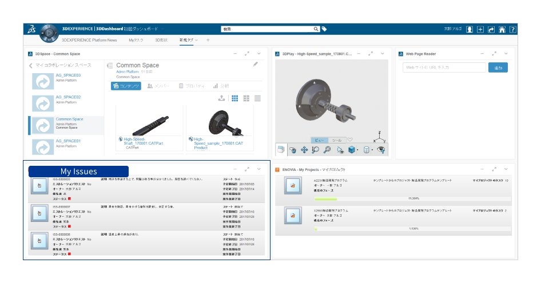Click the green project progress bar
This screenshot has height=283, width=541.
click(x=326, y=199)
